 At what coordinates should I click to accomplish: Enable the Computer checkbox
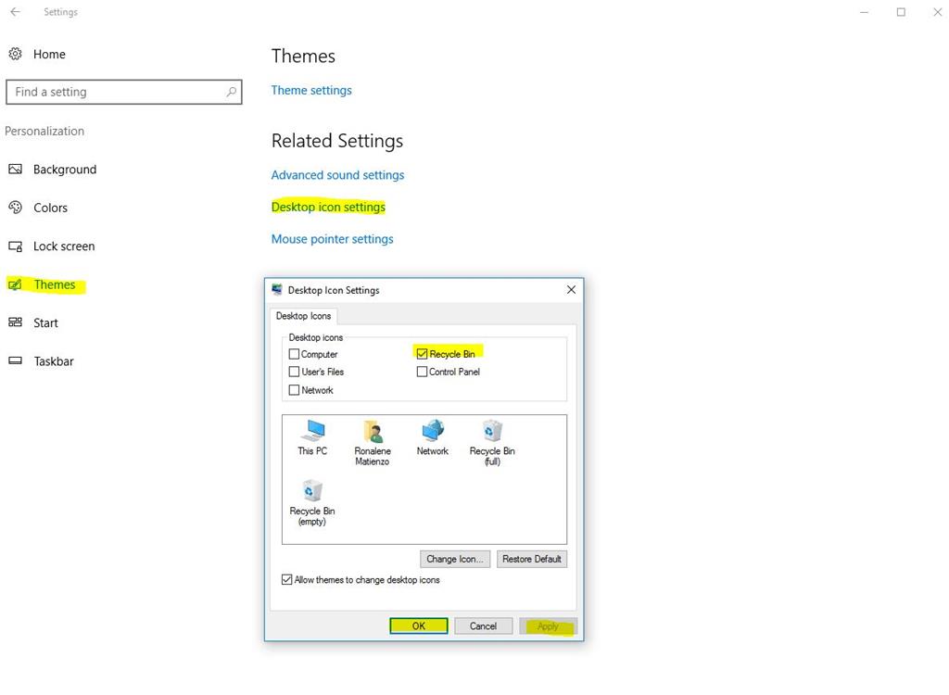coord(294,354)
